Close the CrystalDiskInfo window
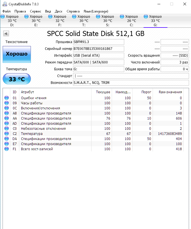The width and height of the screenshot is (191, 229). click(x=185, y=4)
